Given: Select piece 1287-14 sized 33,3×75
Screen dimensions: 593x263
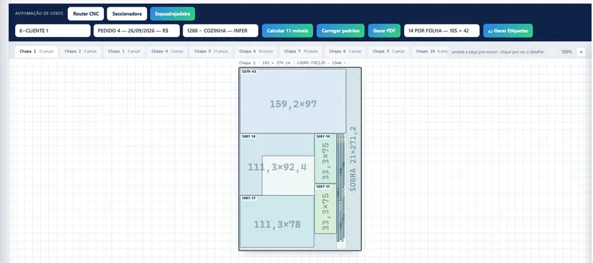Looking at the screenshot, I should [325, 159].
